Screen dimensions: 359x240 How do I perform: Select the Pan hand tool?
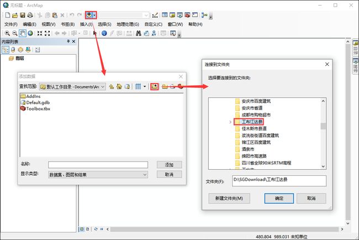pos(23,33)
